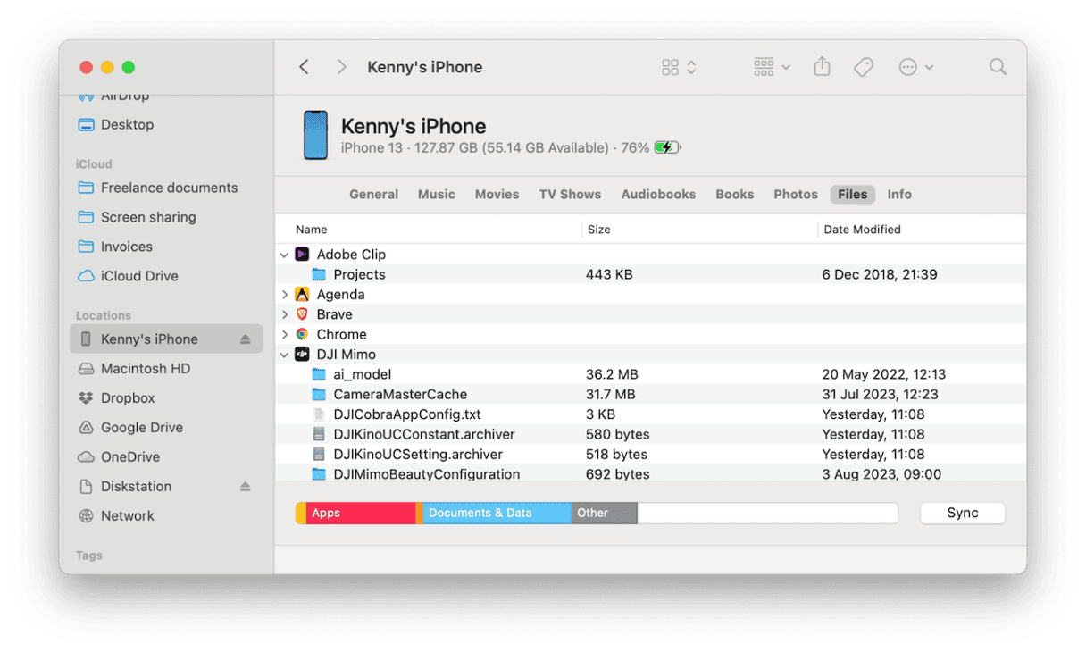Go back with the back chevron
Viewport: 1086px width, 652px height.
click(x=305, y=67)
